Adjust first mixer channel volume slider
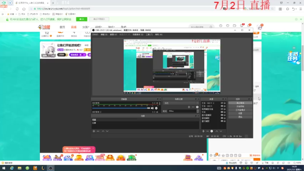 point(121,108)
